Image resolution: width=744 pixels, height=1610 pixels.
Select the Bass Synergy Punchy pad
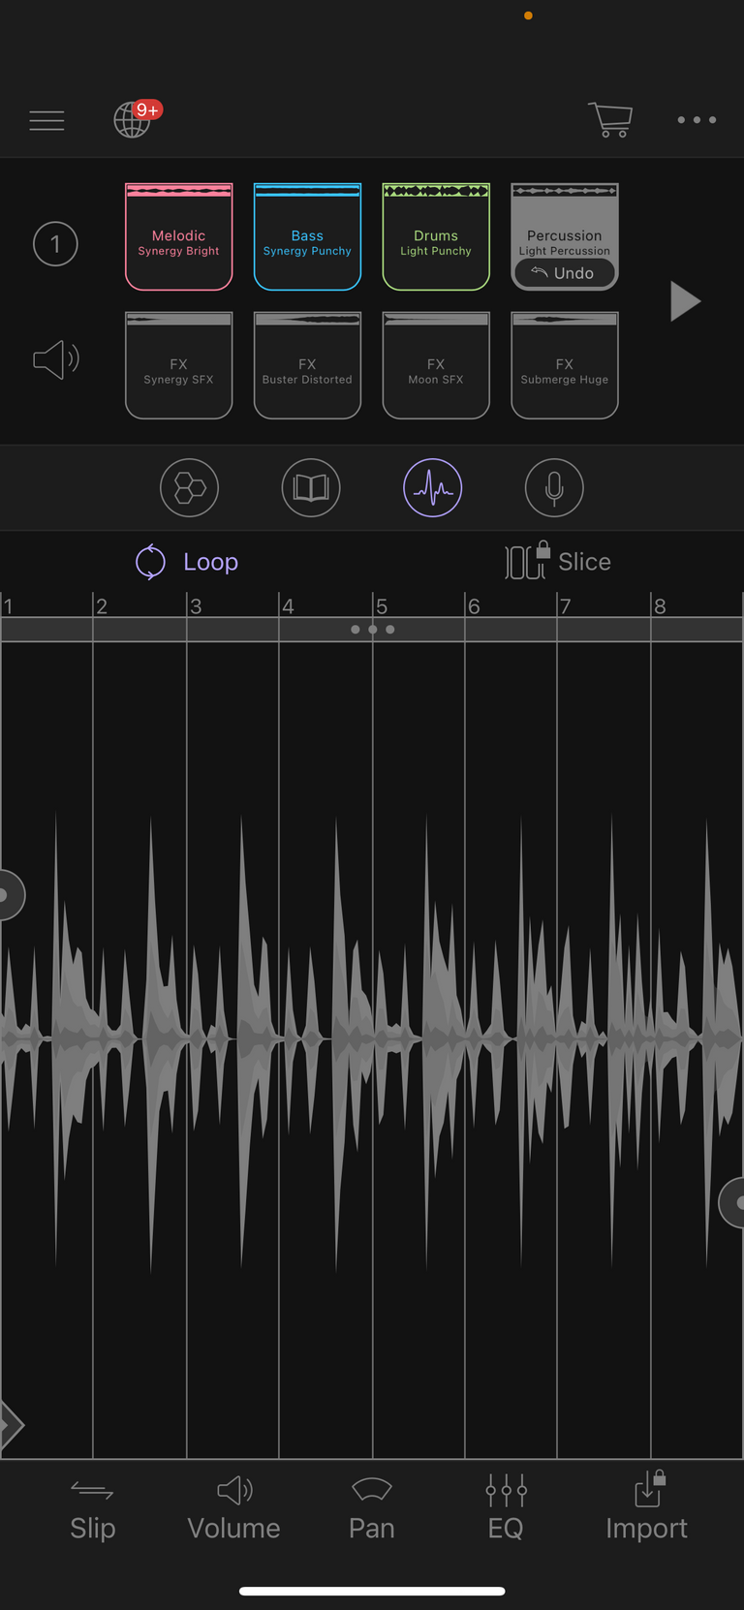coord(307,237)
